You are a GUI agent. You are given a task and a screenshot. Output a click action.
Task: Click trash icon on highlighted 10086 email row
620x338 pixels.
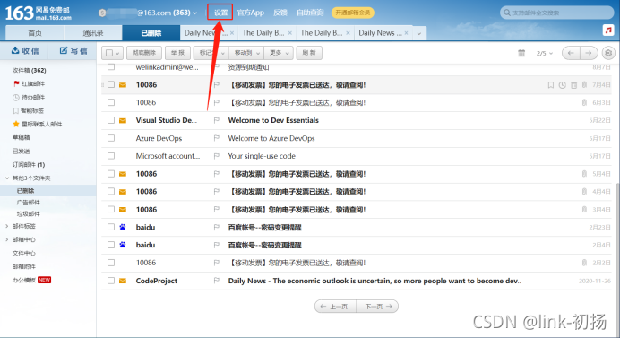573,85
